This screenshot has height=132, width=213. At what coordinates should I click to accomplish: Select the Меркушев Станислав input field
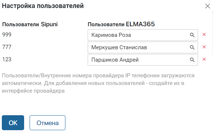click(143, 47)
